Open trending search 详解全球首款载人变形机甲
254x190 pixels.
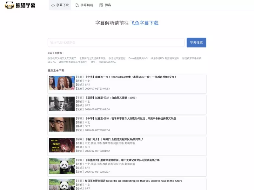tap(73, 62)
